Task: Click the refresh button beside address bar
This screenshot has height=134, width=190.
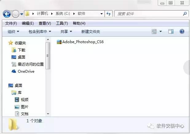Action: (x=109, y=14)
